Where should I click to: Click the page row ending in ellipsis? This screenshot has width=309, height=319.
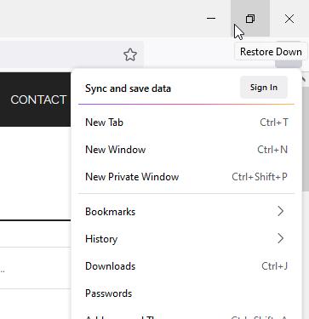35,268
